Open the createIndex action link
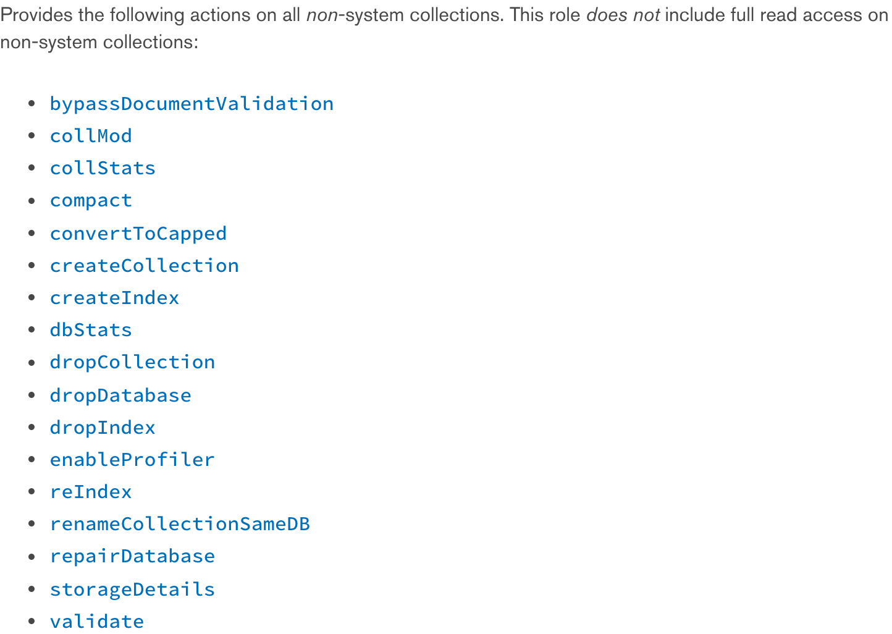 coord(114,298)
